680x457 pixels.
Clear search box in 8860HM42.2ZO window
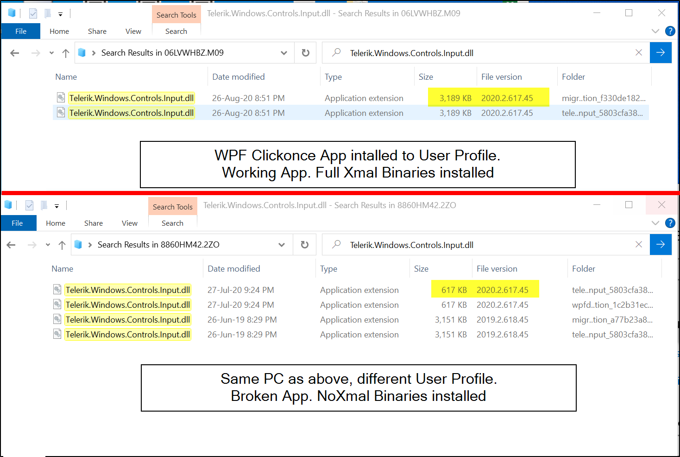tap(639, 245)
